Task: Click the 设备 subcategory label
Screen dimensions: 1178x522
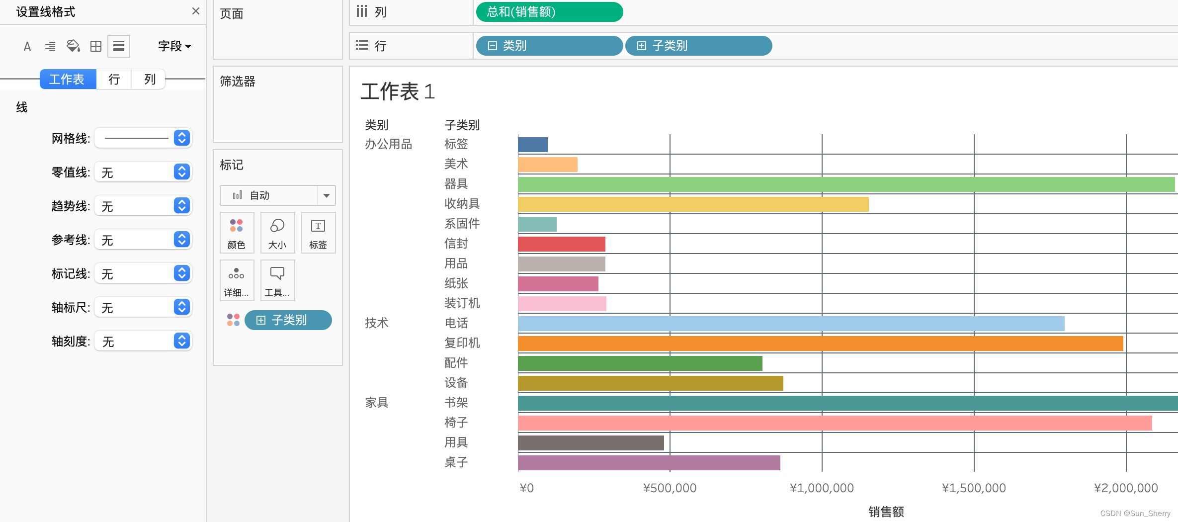Action: 456,383
